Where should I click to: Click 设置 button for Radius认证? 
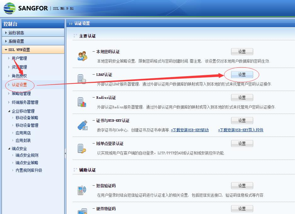click(242, 98)
